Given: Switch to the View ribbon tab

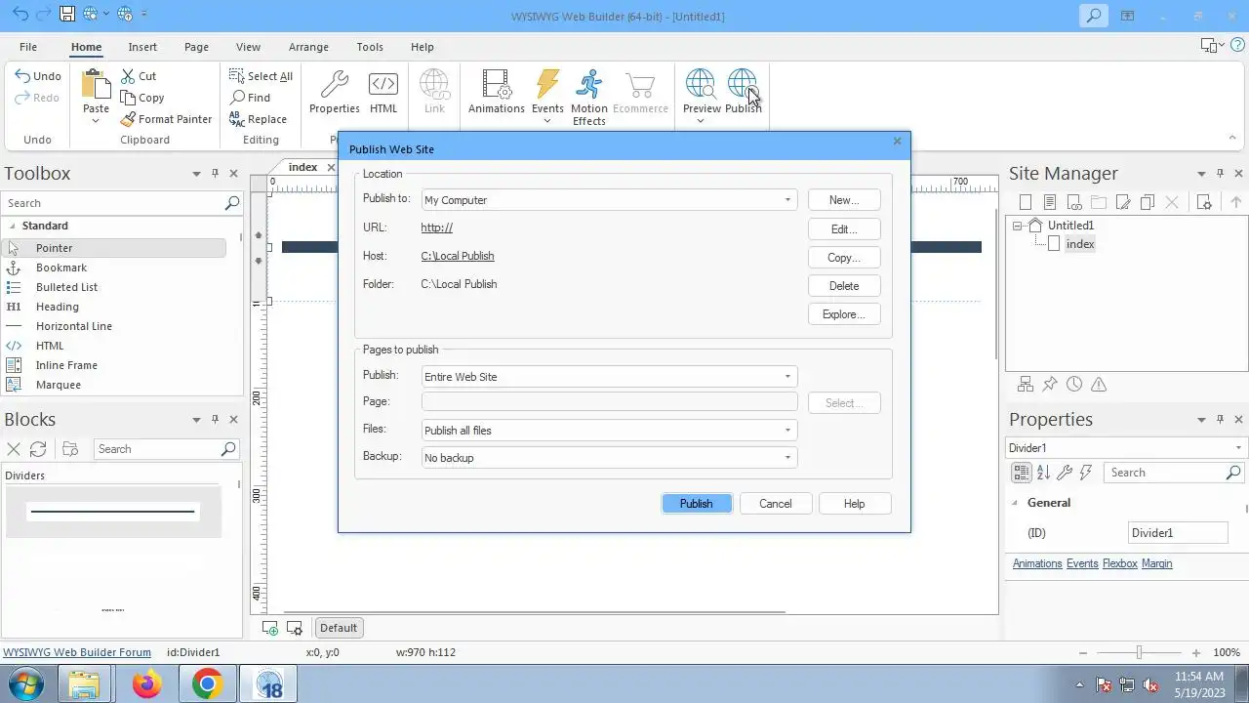Looking at the screenshot, I should [248, 47].
